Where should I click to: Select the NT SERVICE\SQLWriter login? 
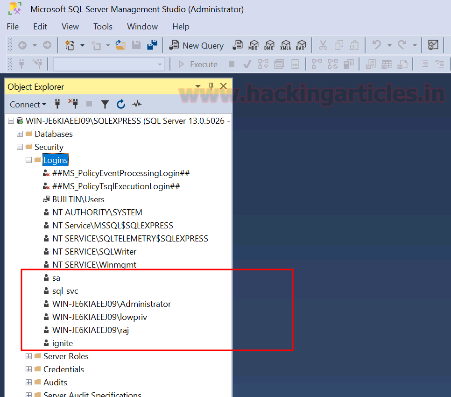[x=94, y=252]
